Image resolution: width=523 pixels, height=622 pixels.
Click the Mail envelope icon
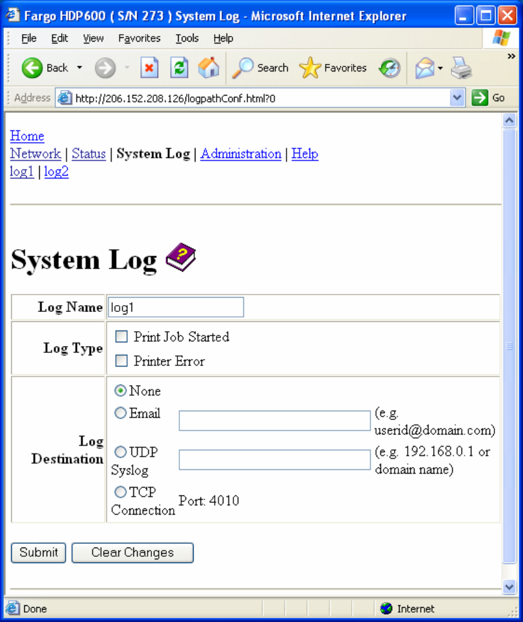(x=424, y=68)
